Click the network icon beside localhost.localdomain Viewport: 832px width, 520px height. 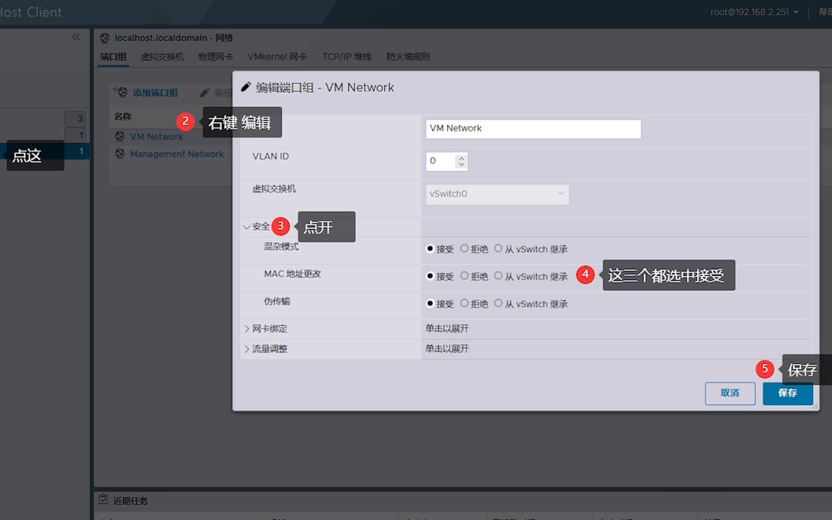click(104, 38)
